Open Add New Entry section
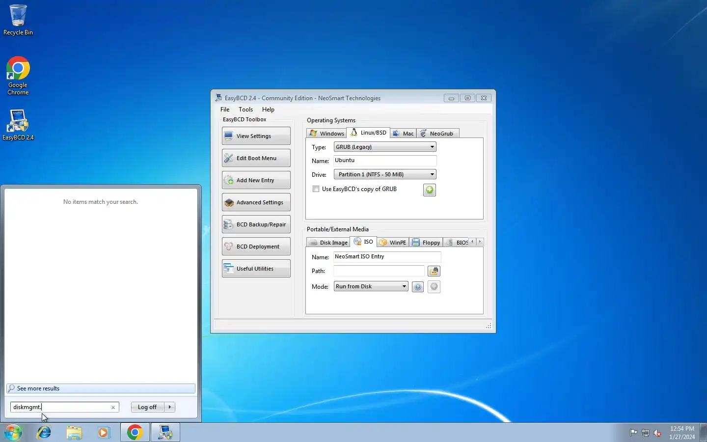 point(256,180)
